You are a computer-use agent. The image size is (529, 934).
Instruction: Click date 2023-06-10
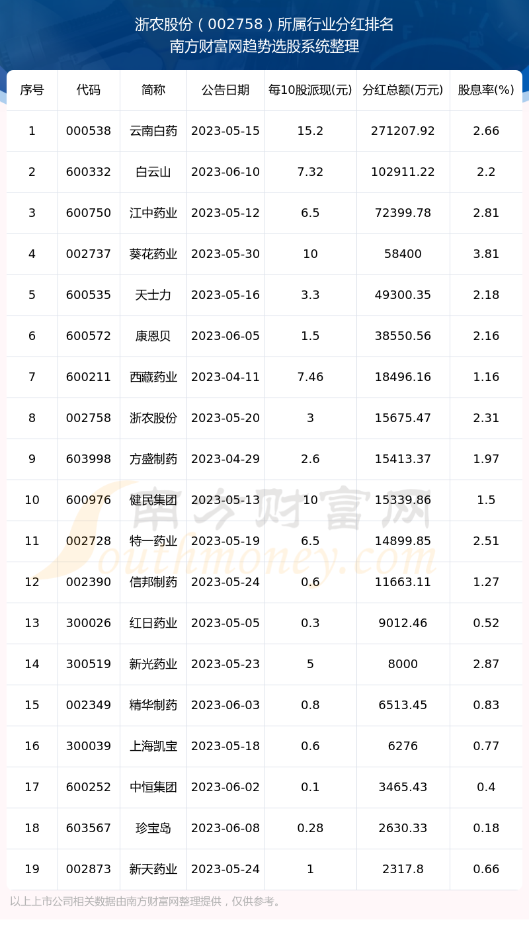(225, 172)
